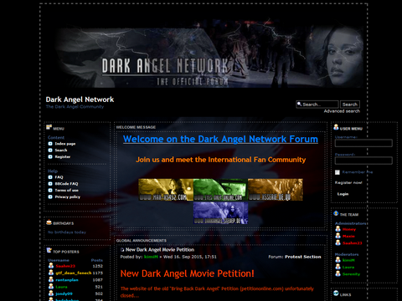The width and height of the screenshot is (402, 301).
Task: Click the blue darkangel banner thumbnail
Action: (x=220, y=213)
